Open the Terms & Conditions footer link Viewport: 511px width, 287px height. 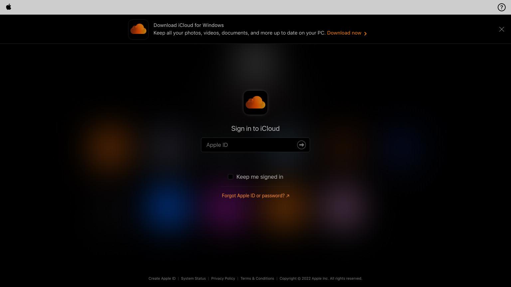(x=257, y=278)
